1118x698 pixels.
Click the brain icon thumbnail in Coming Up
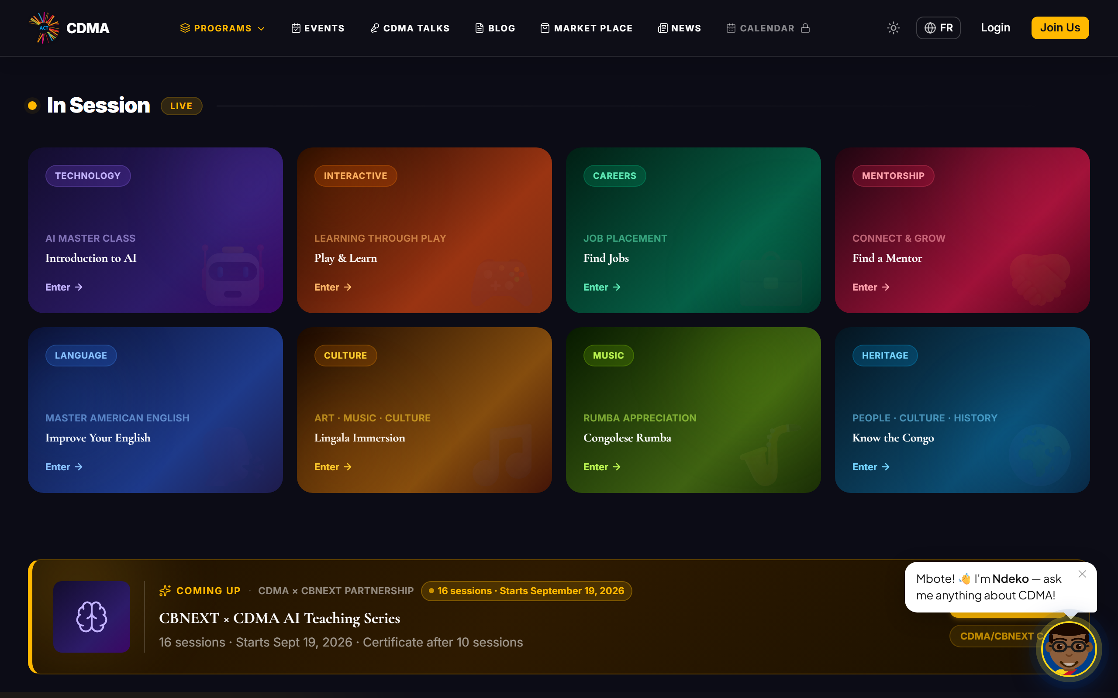[x=91, y=616]
